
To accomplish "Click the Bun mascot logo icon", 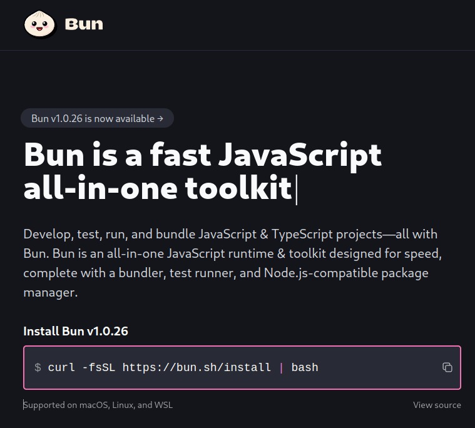I will (x=40, y=24).
